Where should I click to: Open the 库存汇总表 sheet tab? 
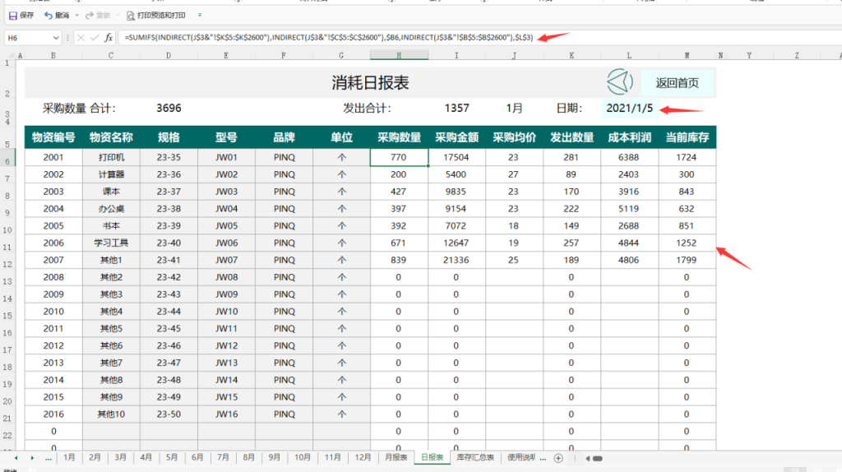(x=475, y=457)
